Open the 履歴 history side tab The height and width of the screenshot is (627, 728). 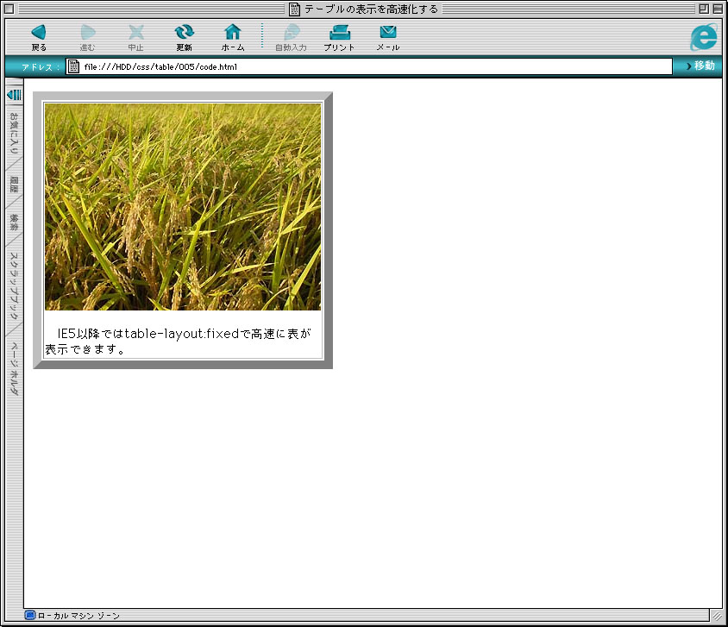[x=15, y=185]
